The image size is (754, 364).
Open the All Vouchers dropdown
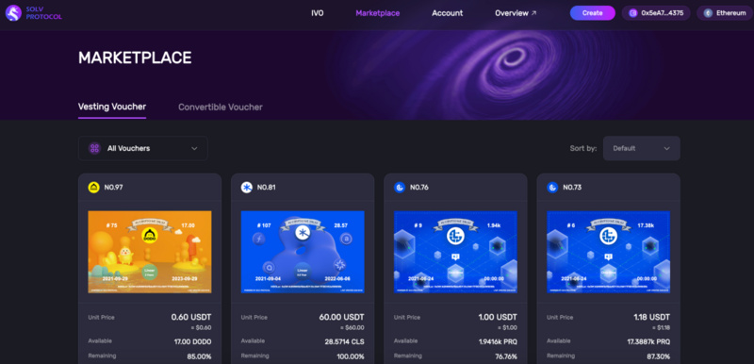(143, 148)
